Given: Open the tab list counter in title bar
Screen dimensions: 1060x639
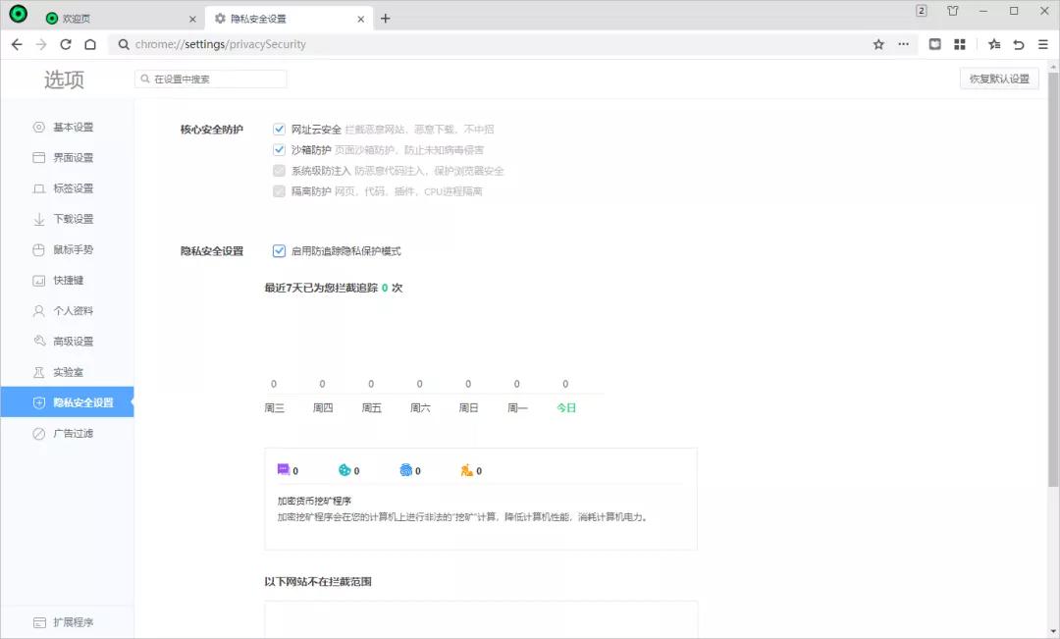Looking at the screenshot, I should [921, 11].
